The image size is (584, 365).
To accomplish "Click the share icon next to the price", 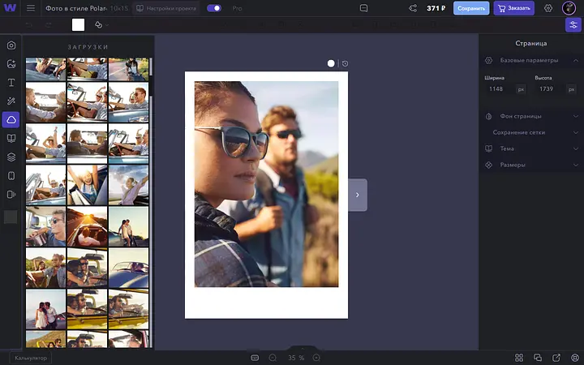I will [413, 8].
